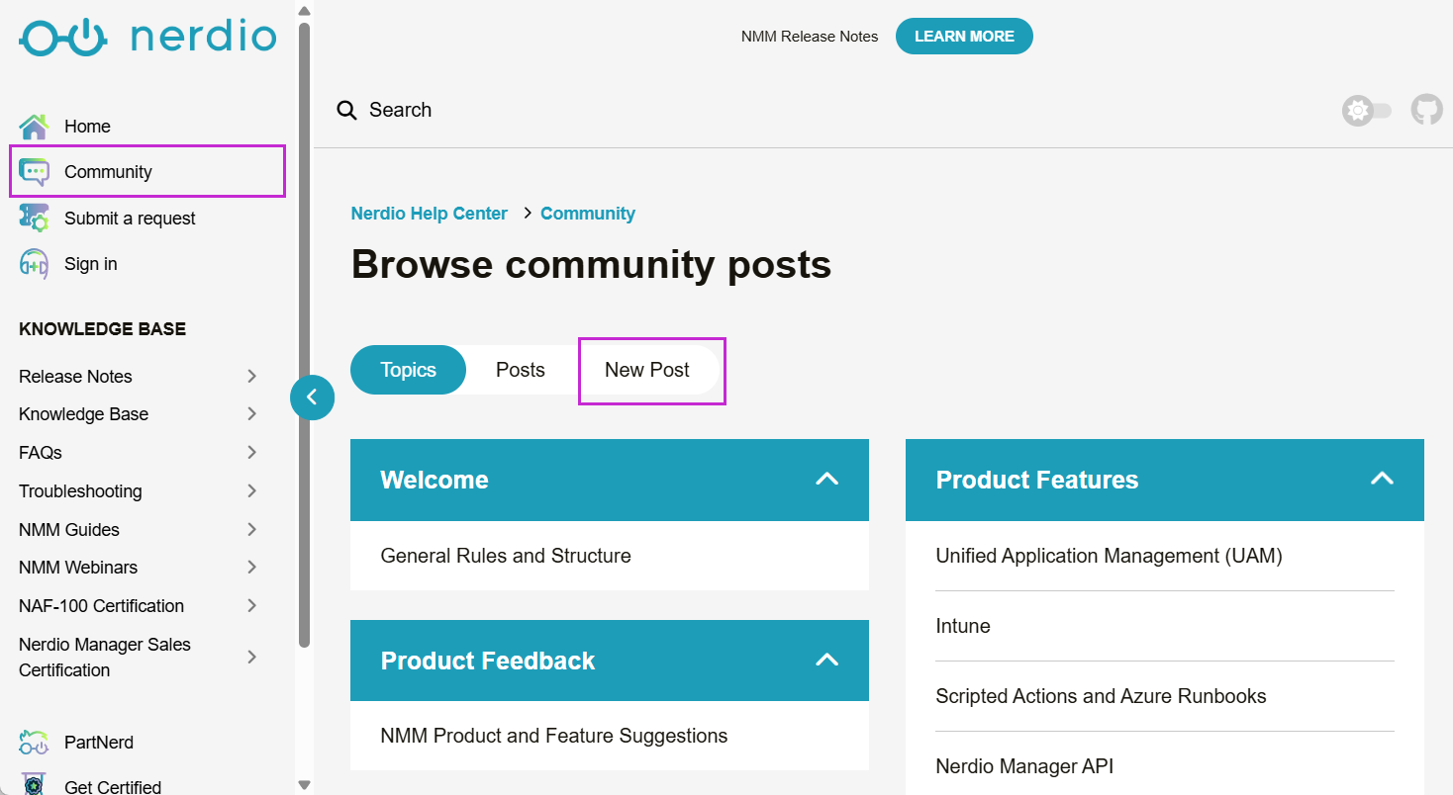The height and width of the screenshot is (795, 1453).
Task: Click the sidebar scrollbar thumb
Action: (304, 334)
